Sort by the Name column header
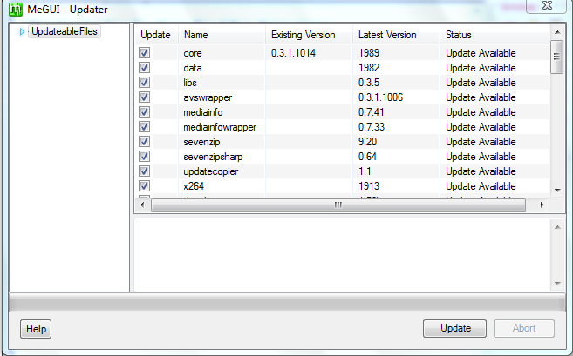The width and height of the screenshot is (573, 356). [x=222, y=35]
